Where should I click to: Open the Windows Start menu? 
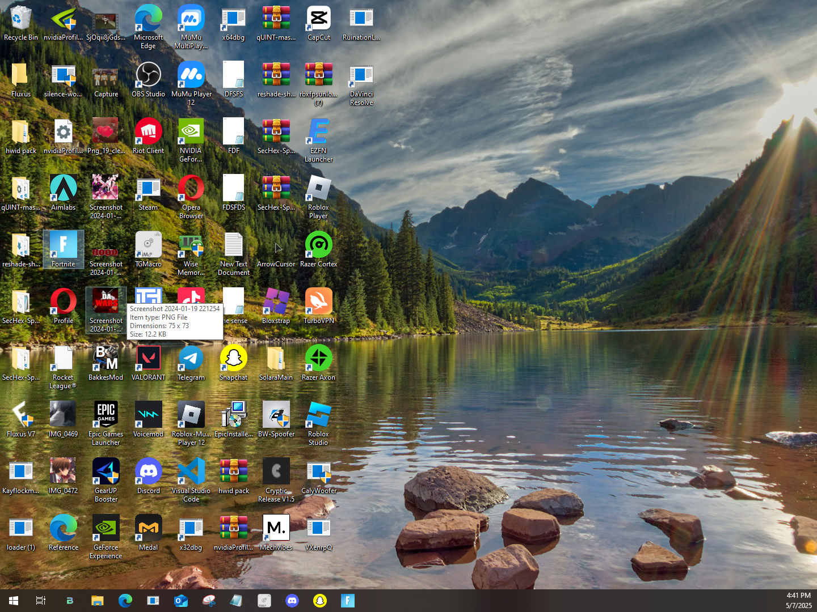tap(14, 601)
